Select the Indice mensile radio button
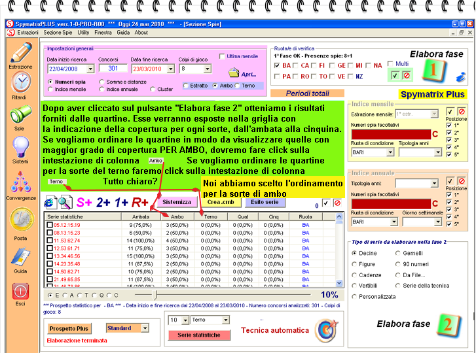Image resolution: width=476 pixels, height=353 pixels. click(x=50, y=90)
